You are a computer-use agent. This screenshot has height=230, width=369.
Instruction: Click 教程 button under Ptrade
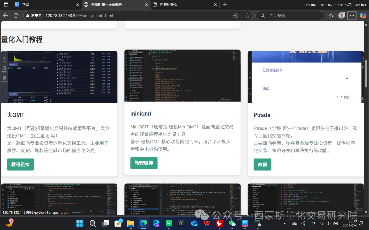click(262, 165)
